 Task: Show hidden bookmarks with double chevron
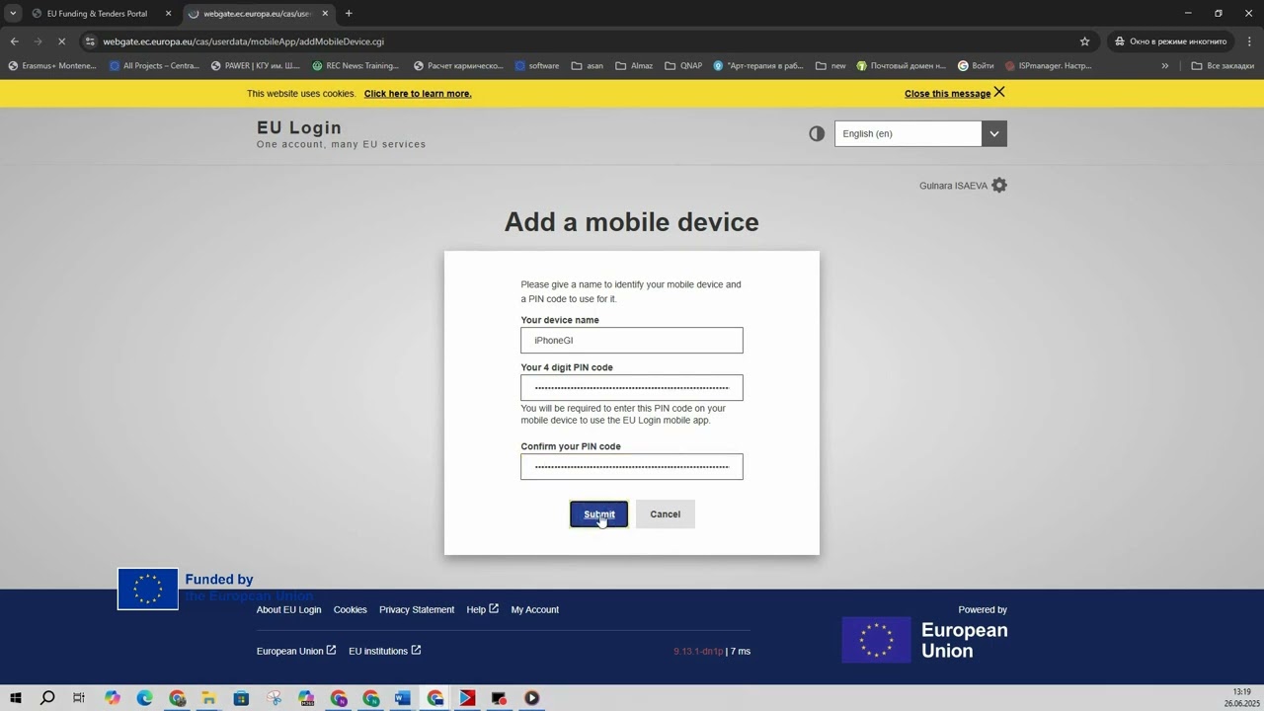coord(1164,66)
